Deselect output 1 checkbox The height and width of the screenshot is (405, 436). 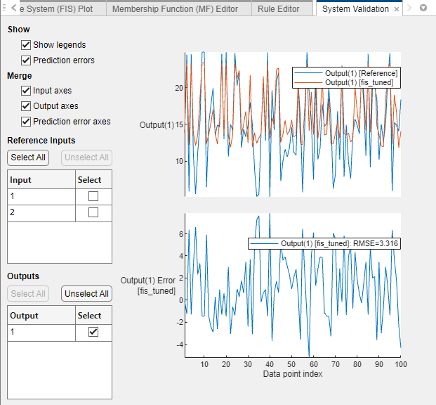coord(93,332)
